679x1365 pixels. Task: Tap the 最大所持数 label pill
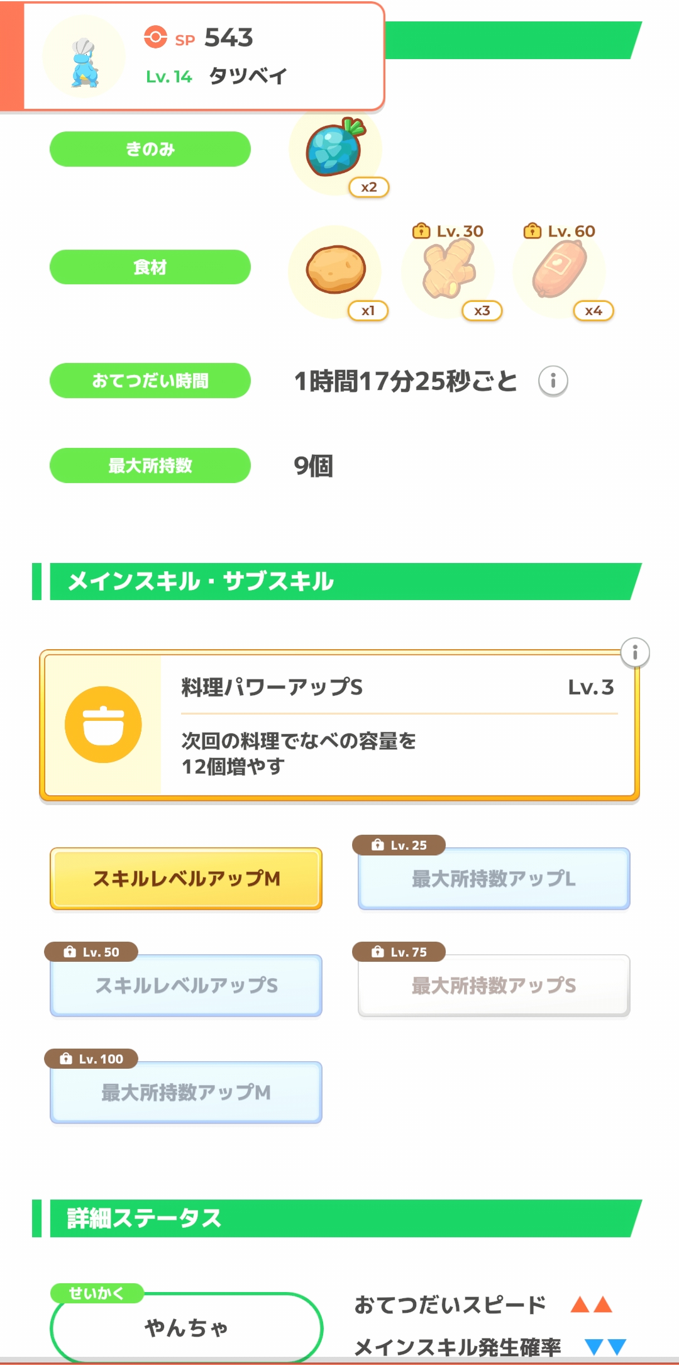pos(150,465)
